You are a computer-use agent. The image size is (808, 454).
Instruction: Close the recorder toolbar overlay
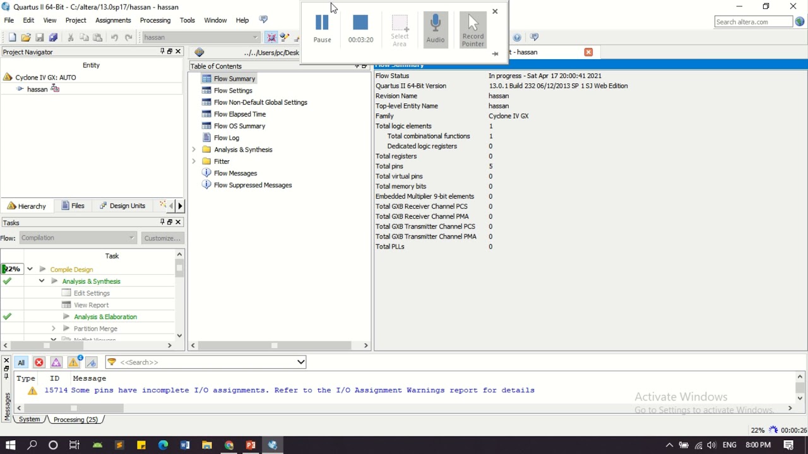click(x=495, y=11)
